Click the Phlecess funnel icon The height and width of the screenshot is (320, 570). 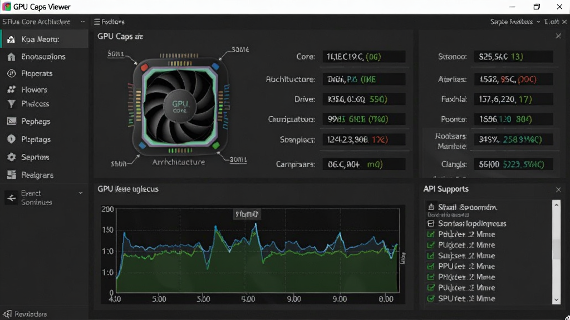pyautogui.click(x=11, y=104)
